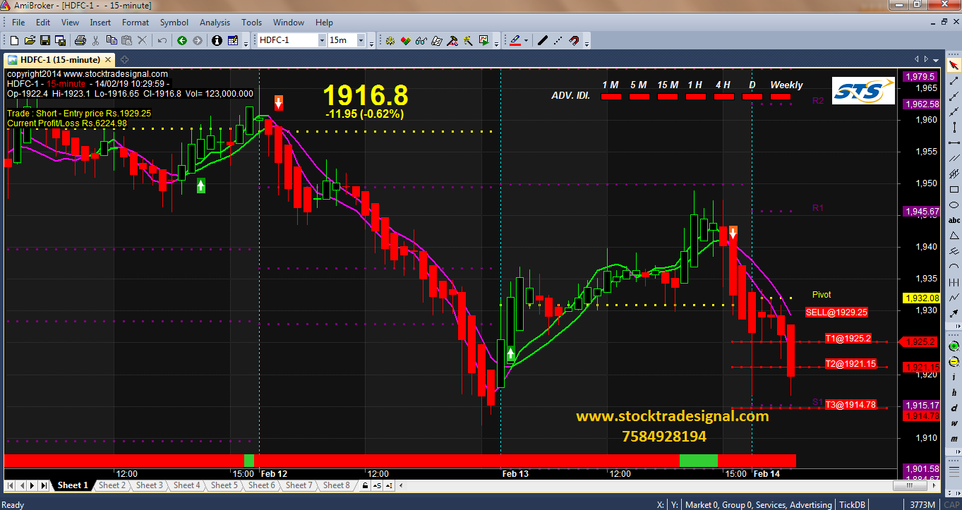Toggle the chart lock icon beside sheet tabs

(365, 485)
